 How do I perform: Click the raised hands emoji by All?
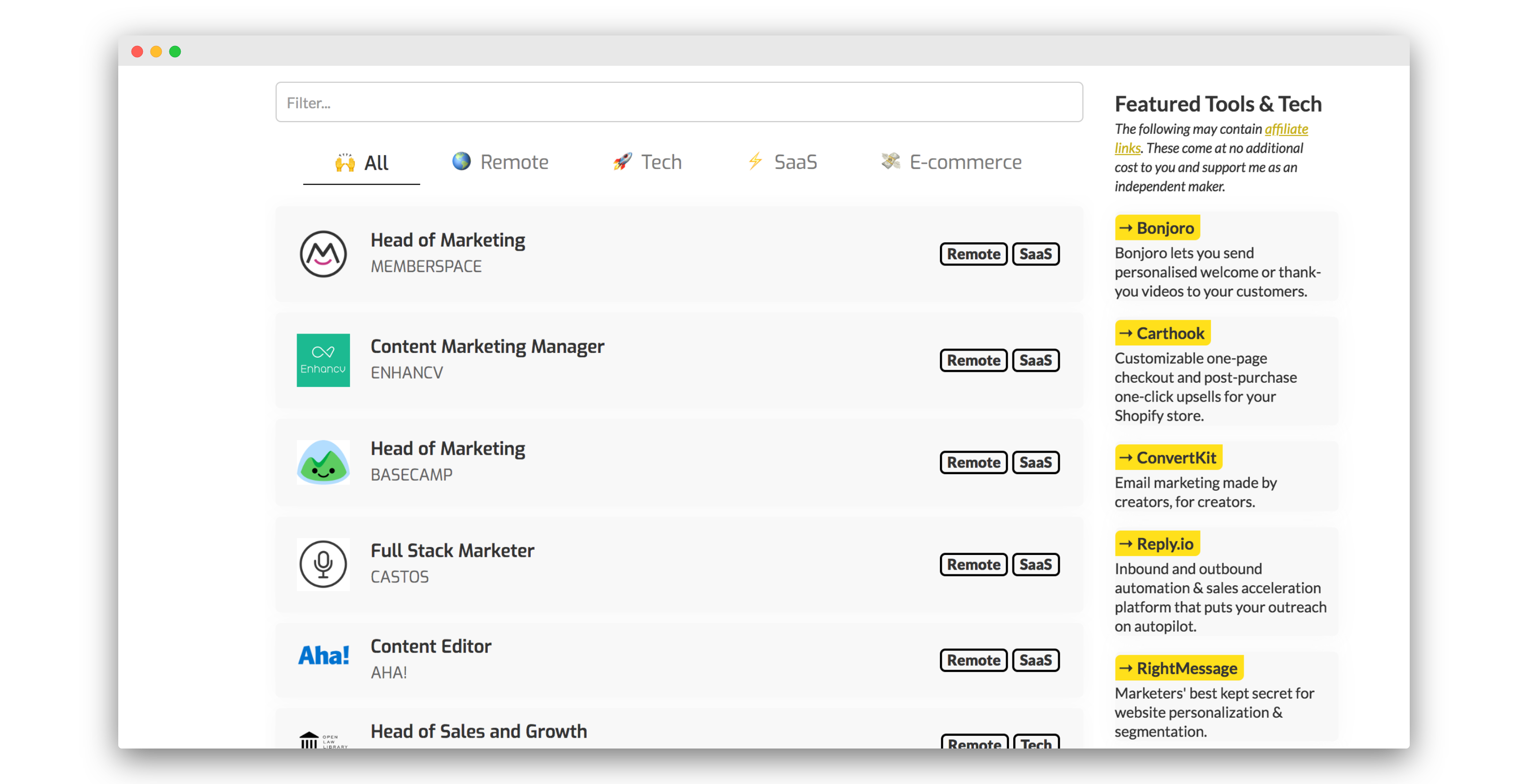345,162
